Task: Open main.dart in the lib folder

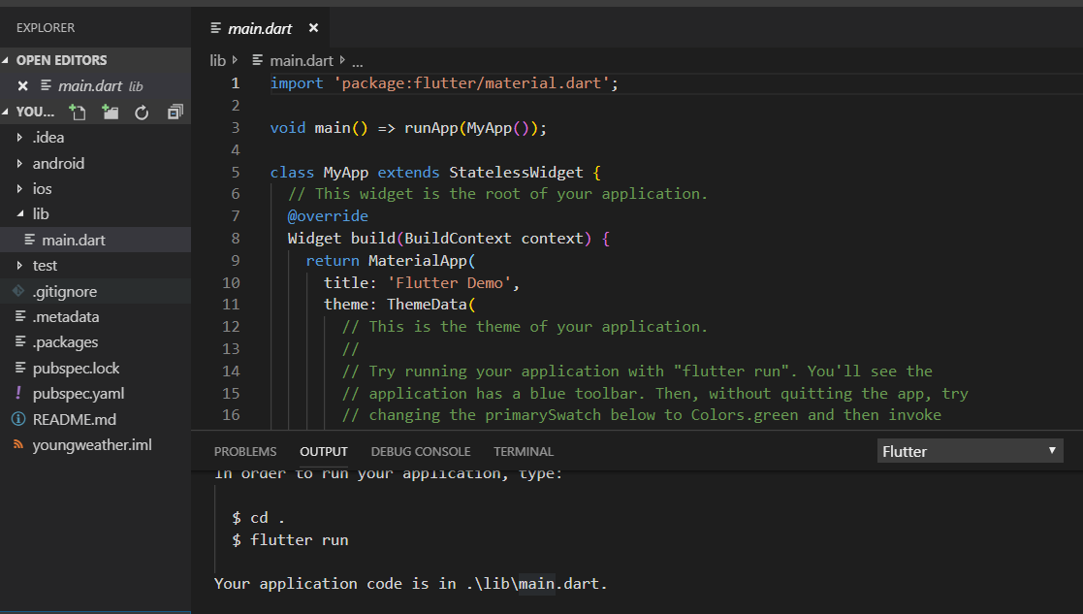Action: [x=95, y=240]
